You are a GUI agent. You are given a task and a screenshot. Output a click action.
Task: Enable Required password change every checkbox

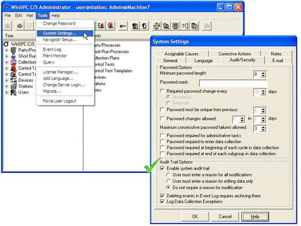(x=162, y=91)
